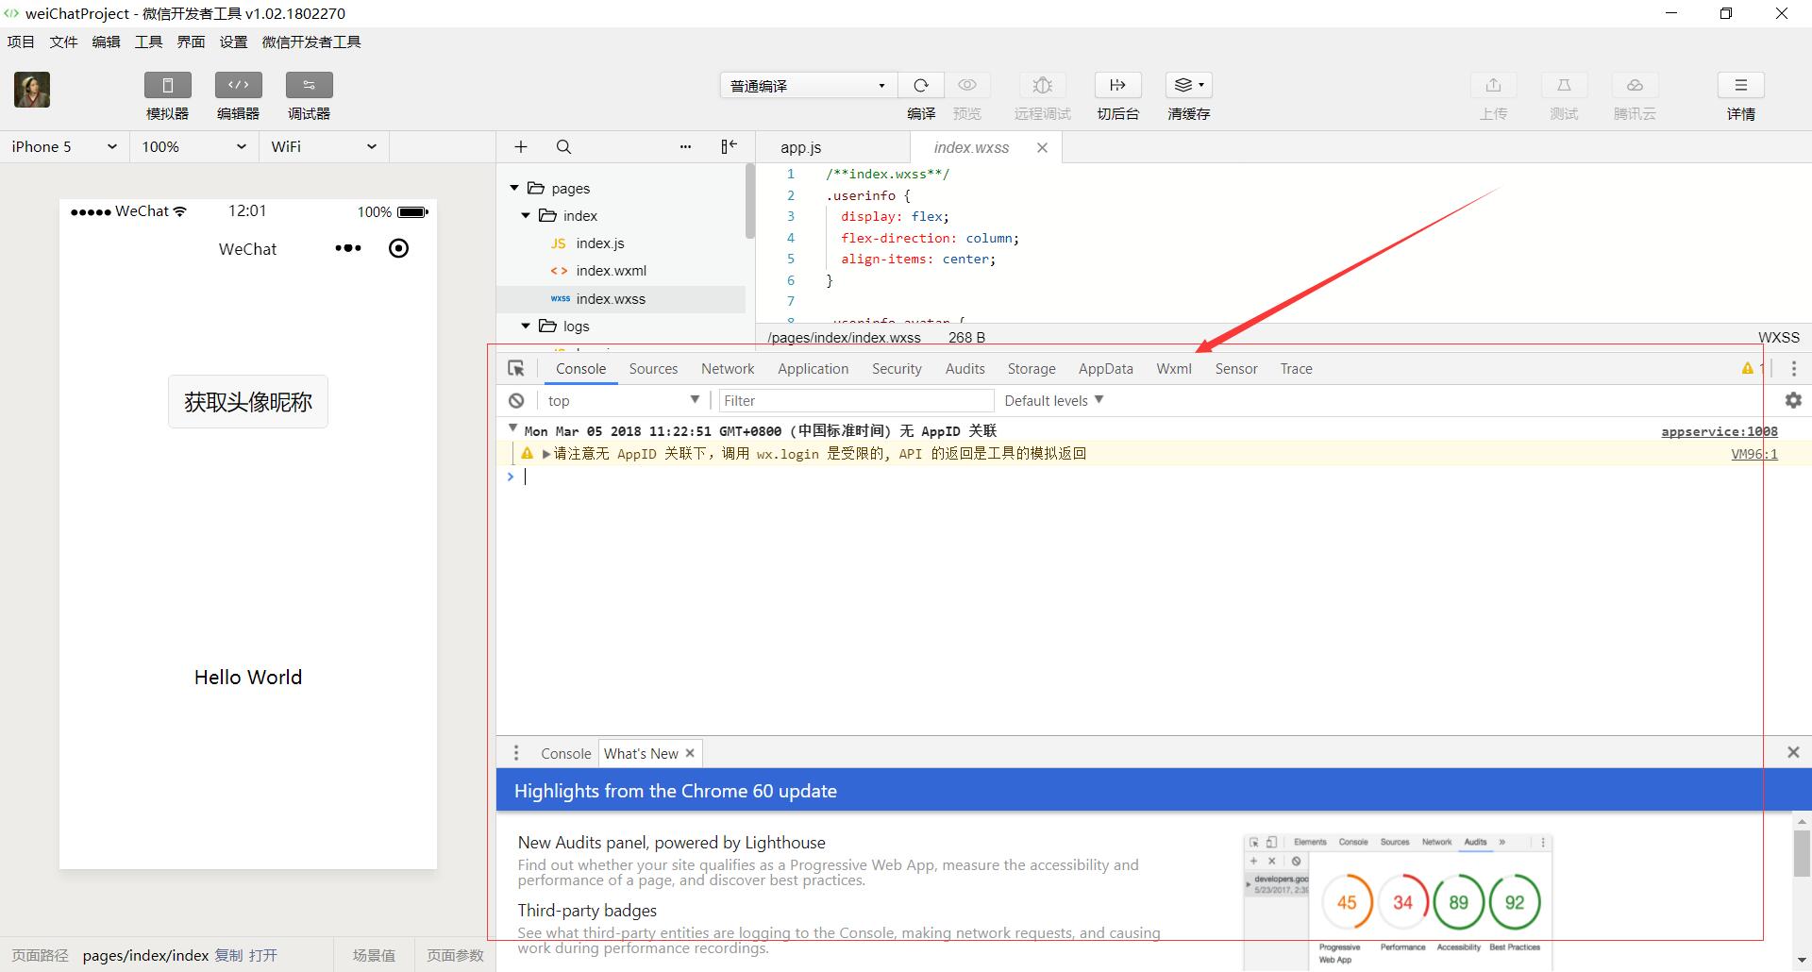Click the Tencent Cloud icon

point(1635,85)
